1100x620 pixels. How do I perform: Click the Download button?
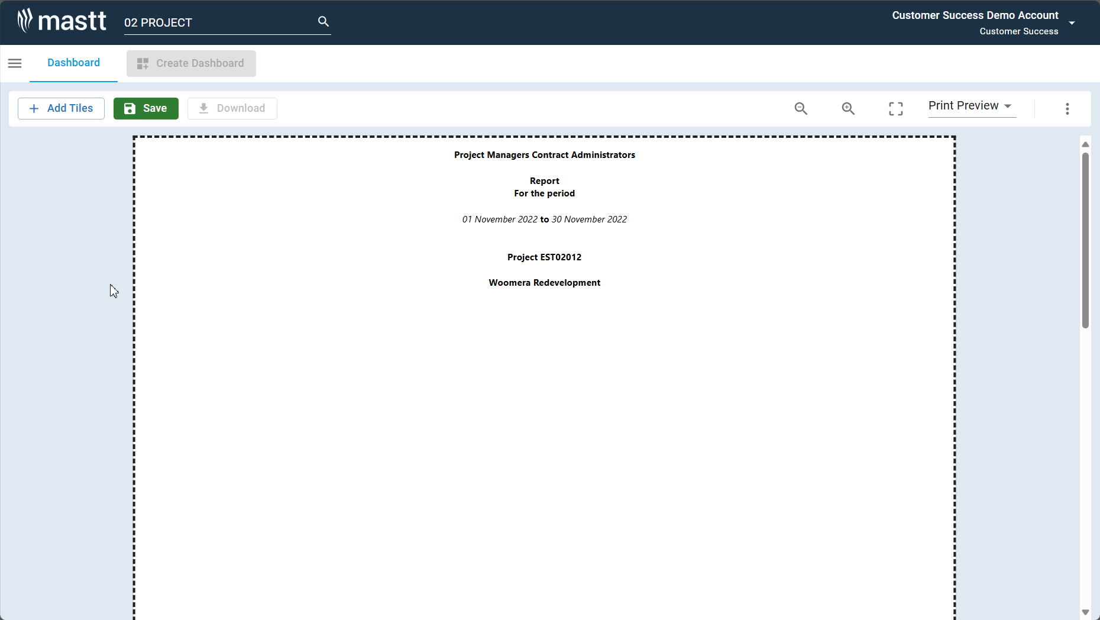pyautogui.click(x=232, y=108)
